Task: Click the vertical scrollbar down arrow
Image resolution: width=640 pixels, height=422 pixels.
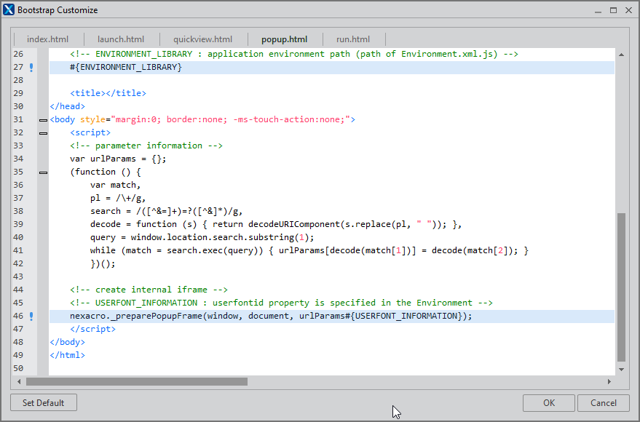Action: 621,369
